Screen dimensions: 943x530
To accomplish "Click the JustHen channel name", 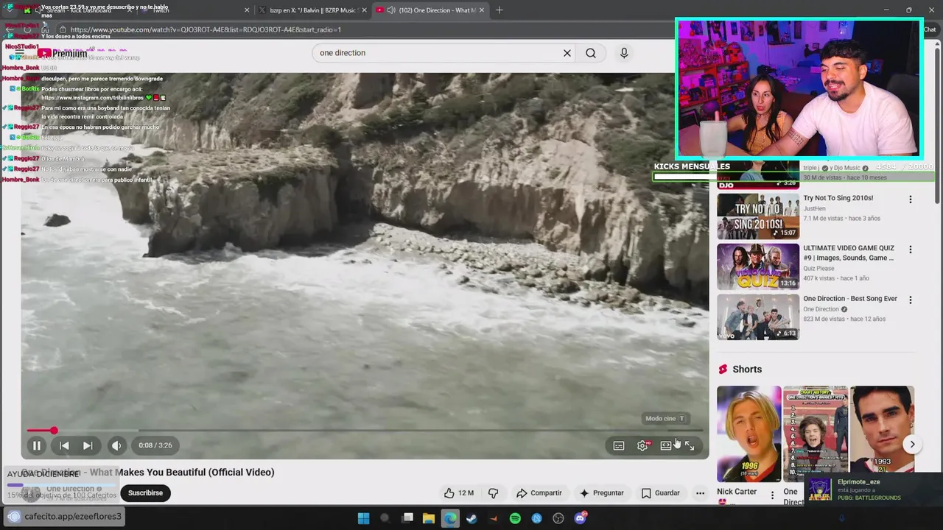I will point(814,208).
